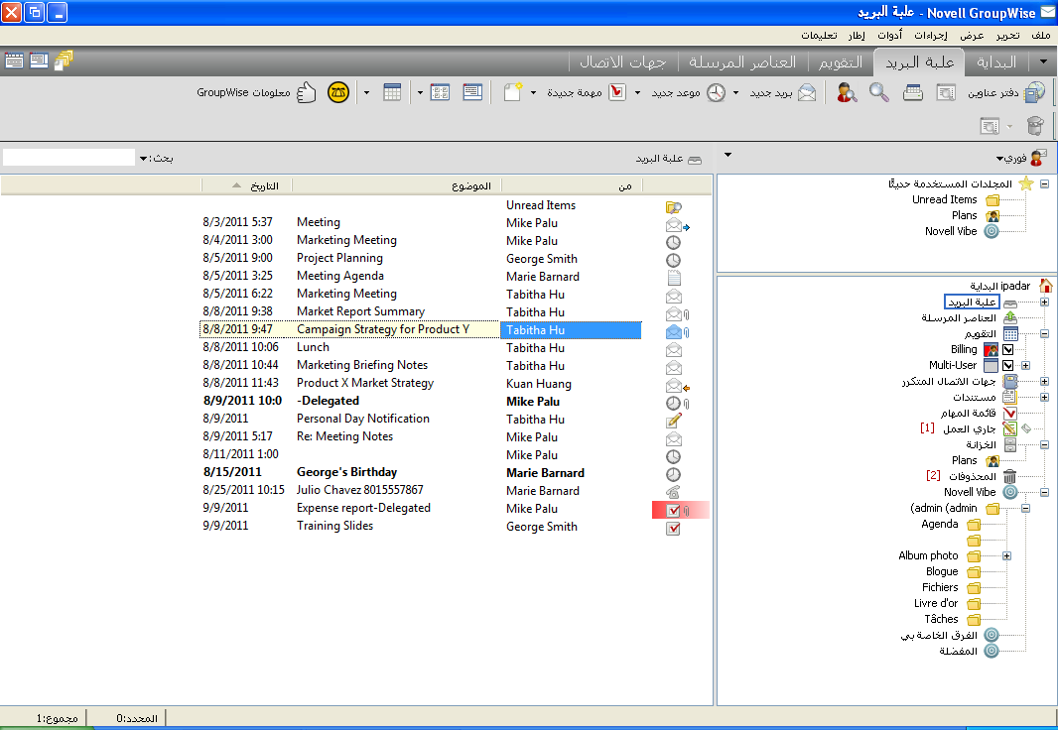
Task: Collapse the admin folder node
Action: [x=1025, y=508]
